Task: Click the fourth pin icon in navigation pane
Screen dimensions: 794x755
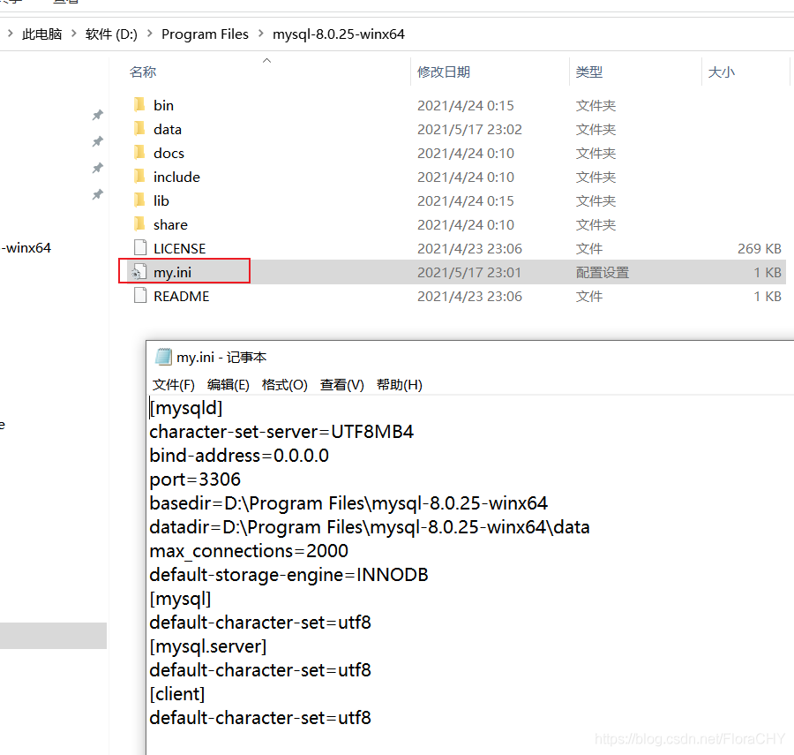Action: click(x=98, y=194)
